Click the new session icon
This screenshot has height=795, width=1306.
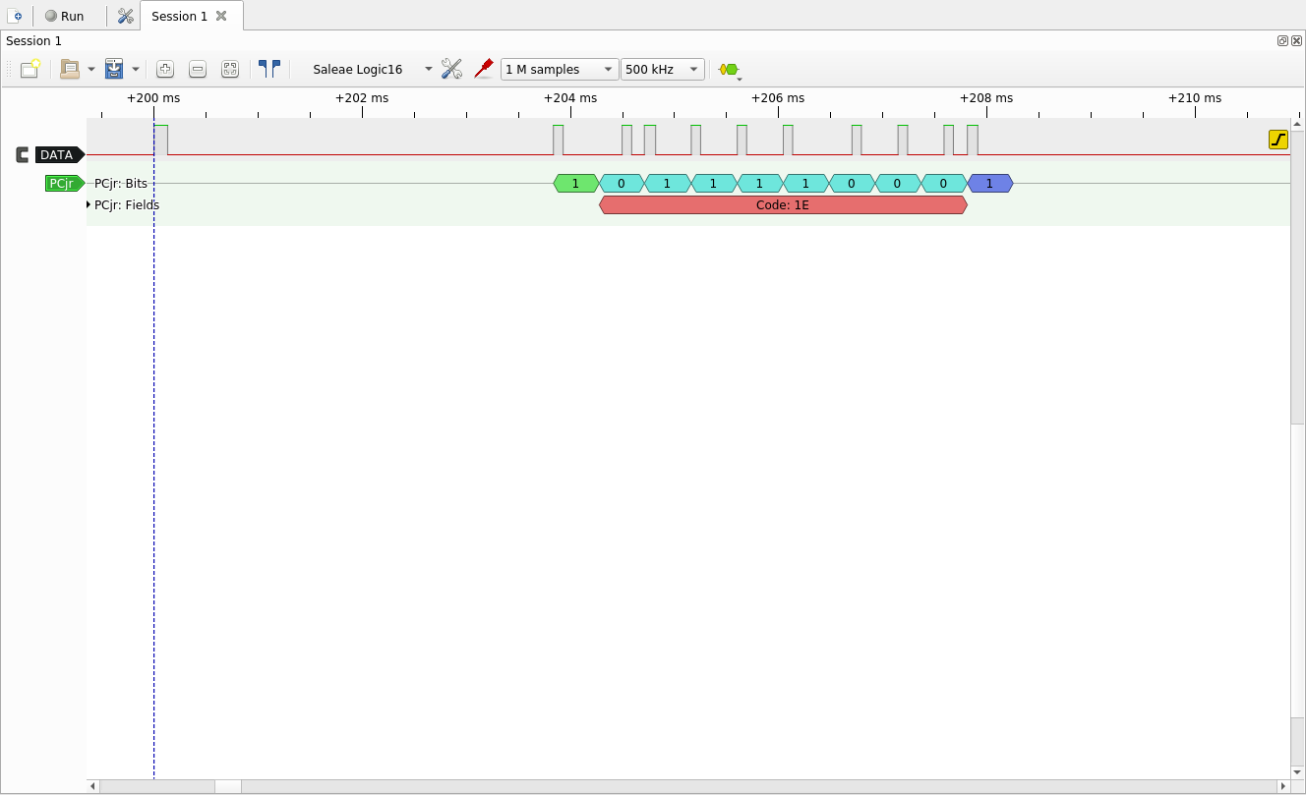(15, 16)
